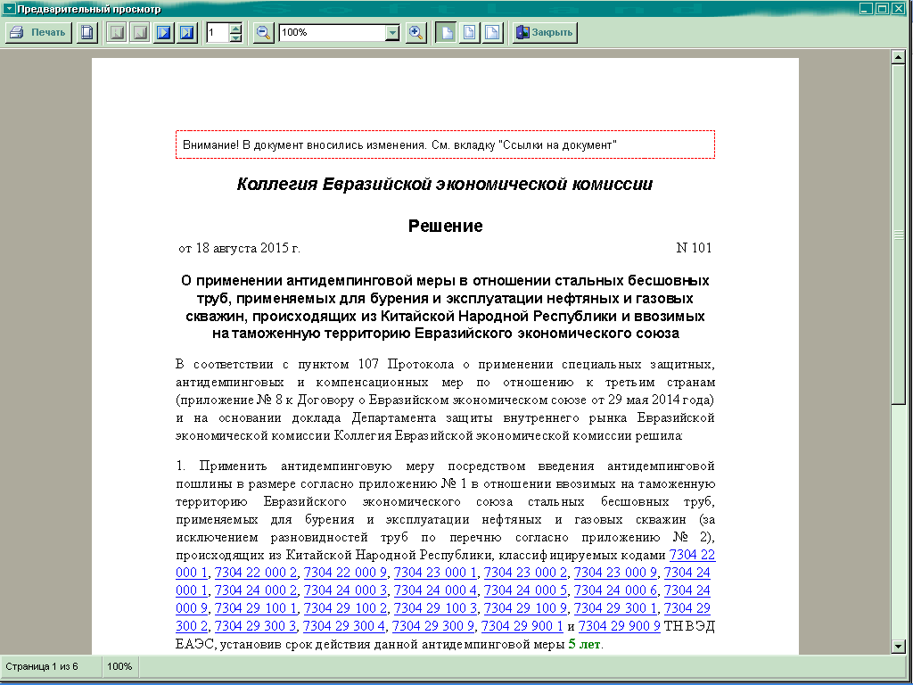Click the door icon on Закрыть button

pos(522,33)
